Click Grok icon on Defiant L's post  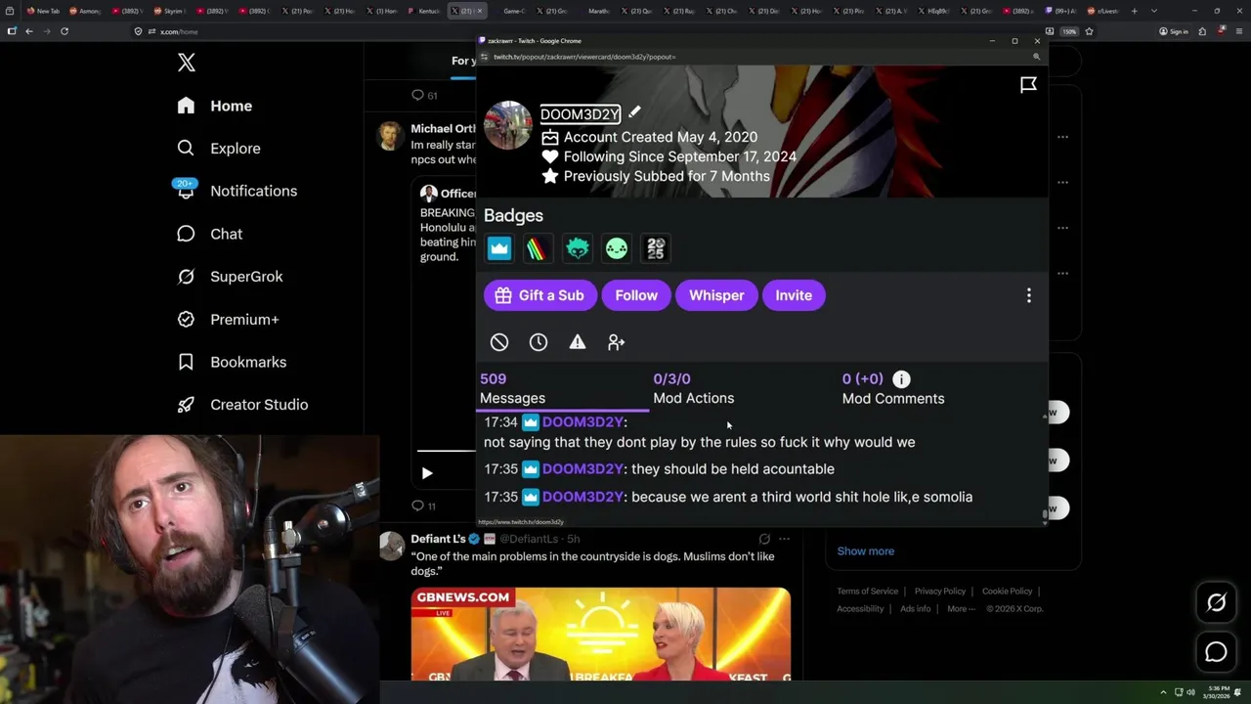764,539
